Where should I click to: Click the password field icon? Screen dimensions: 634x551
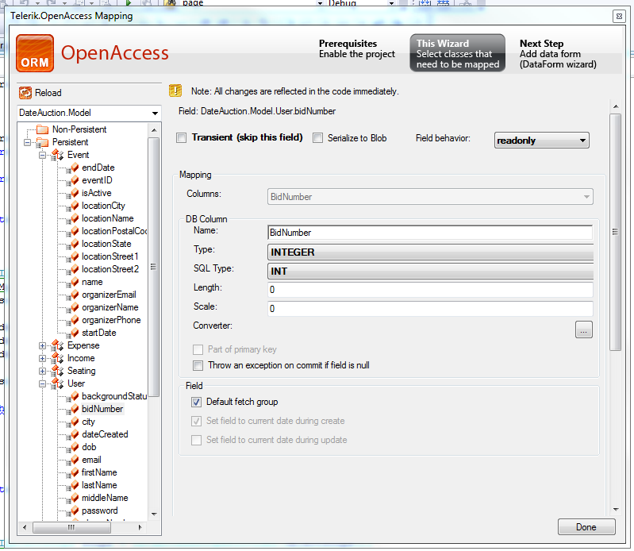(x=73, y=511)
